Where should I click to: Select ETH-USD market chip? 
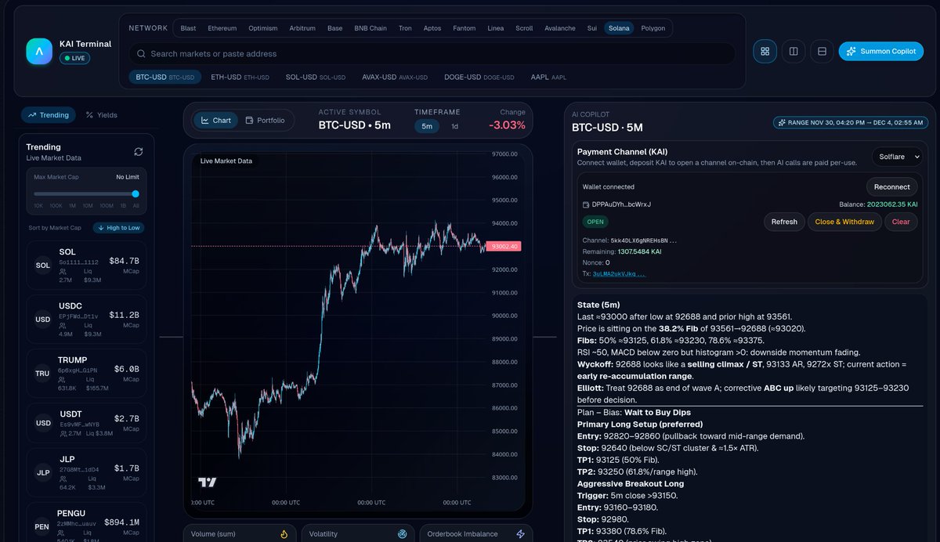(240, 78)
